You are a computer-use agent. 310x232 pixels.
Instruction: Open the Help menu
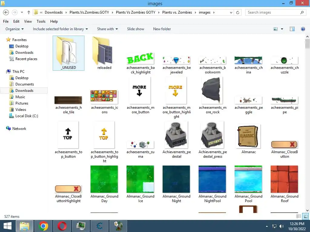(x=54, y=21)
